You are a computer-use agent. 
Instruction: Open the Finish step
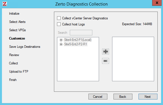pos(13,80)
